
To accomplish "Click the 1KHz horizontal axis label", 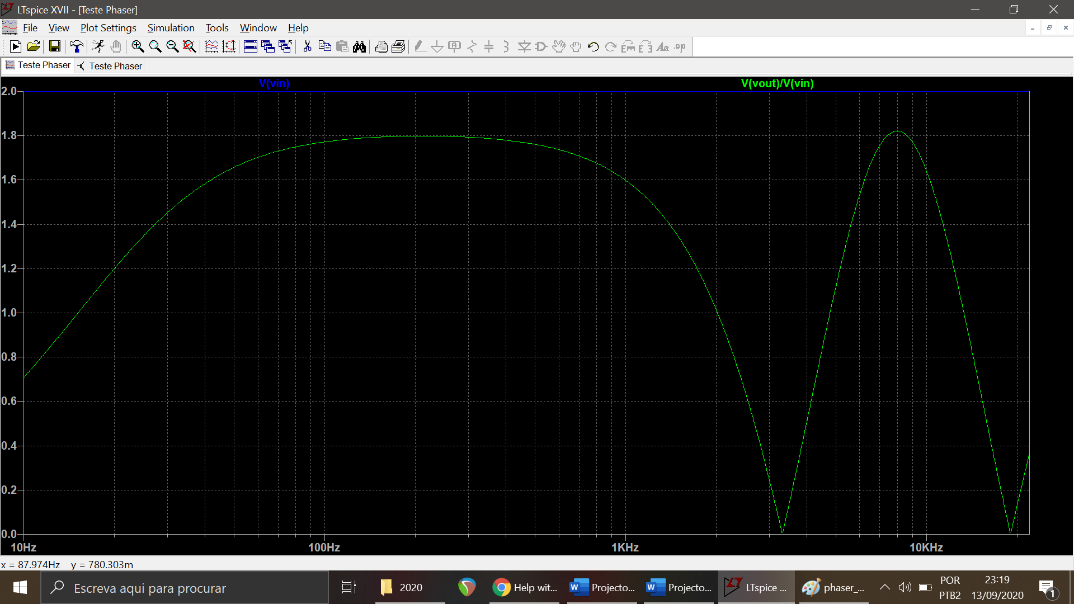I will [625, 548].
